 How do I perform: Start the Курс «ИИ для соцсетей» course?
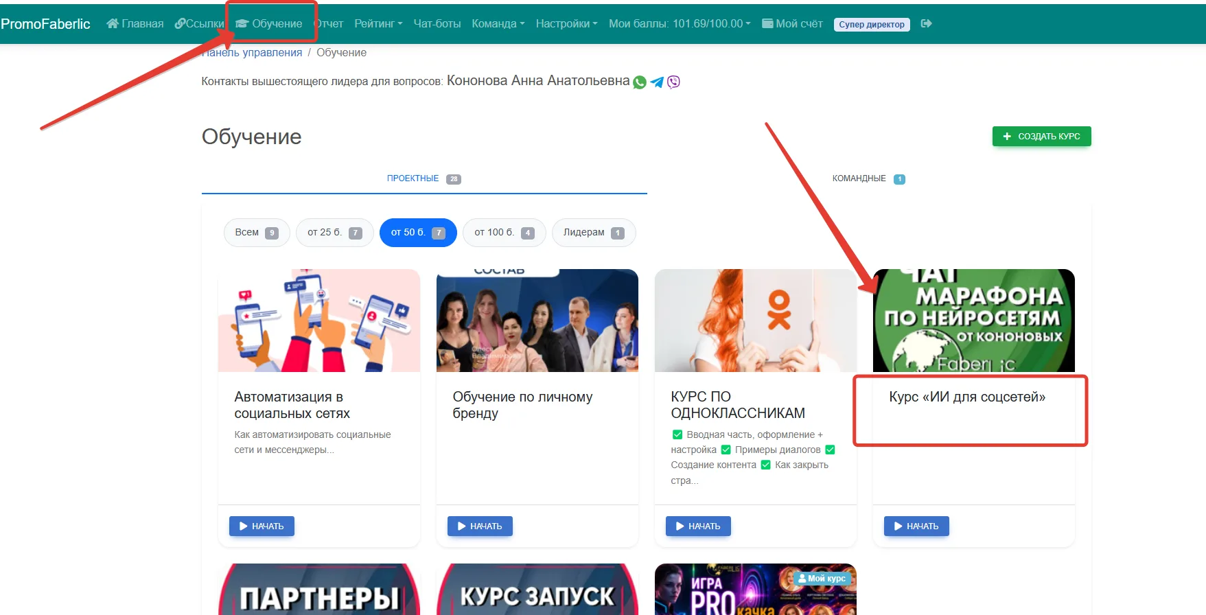pyautogui.click(x=916, y=526)
